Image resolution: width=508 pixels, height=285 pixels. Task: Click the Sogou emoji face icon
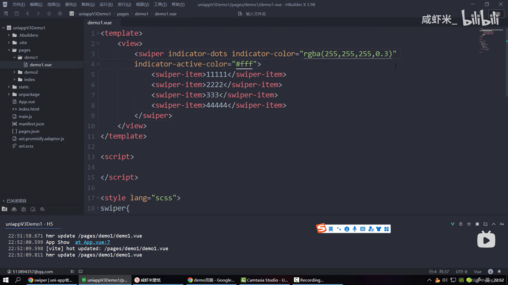pyautogui.click(x=347, y=229)
